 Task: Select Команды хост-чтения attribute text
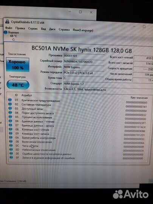36,130
